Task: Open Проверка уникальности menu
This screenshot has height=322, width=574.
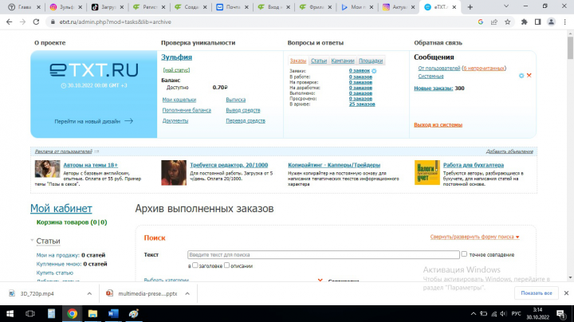Action: click(198, 43)
